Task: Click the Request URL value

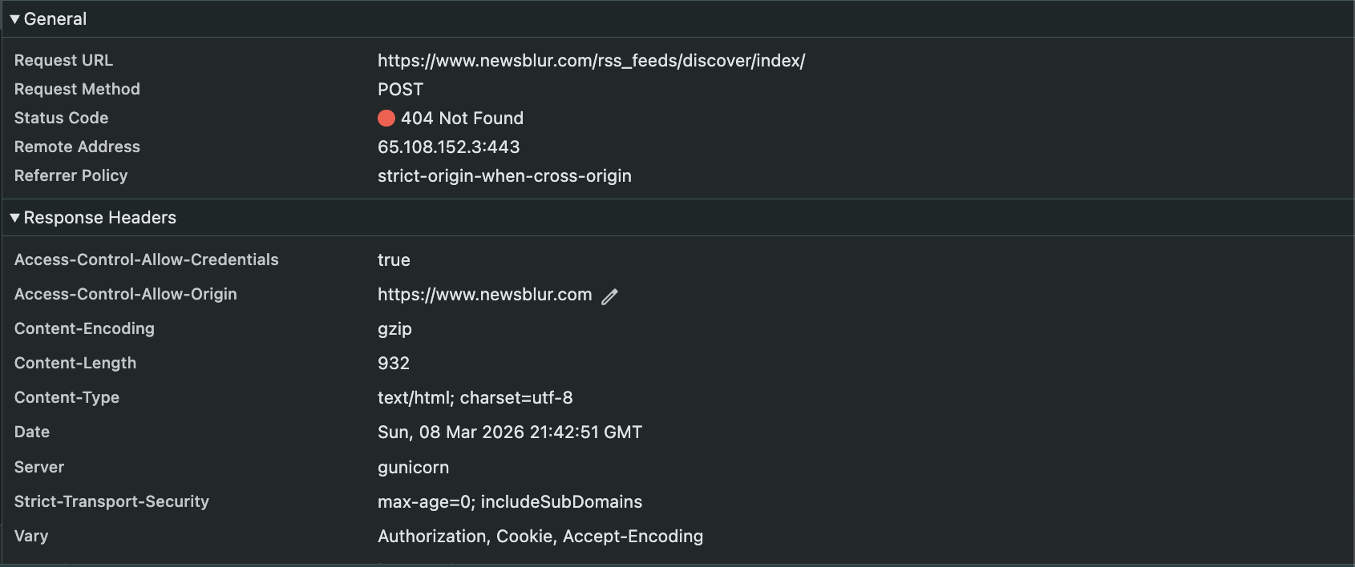Action: point(591,61)
